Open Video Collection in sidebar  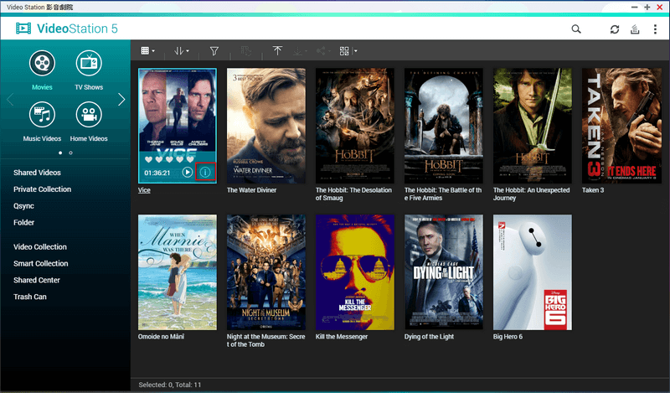coord(40,246)
